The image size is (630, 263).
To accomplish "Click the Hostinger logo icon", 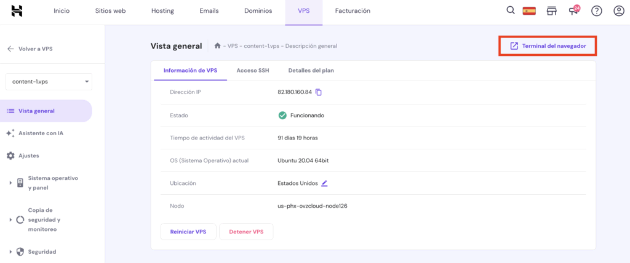I will (17, 10).
